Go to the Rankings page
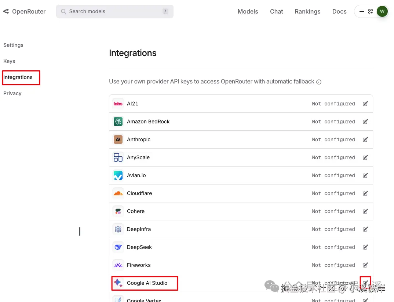Image resolution: width=394 pixels, height=302 pixels. pyautogui.click(x=307, y=11)
